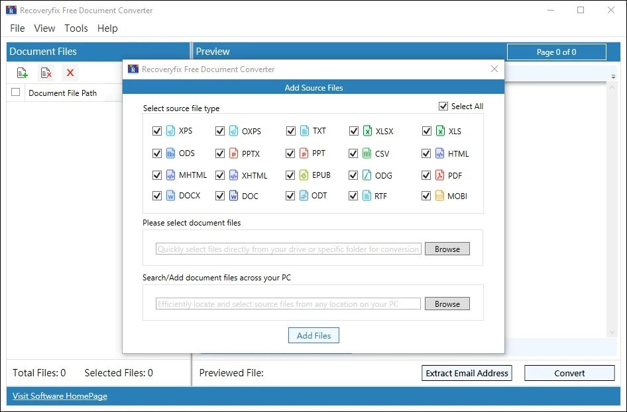Click the select document files path field

[x=288, y=249]
